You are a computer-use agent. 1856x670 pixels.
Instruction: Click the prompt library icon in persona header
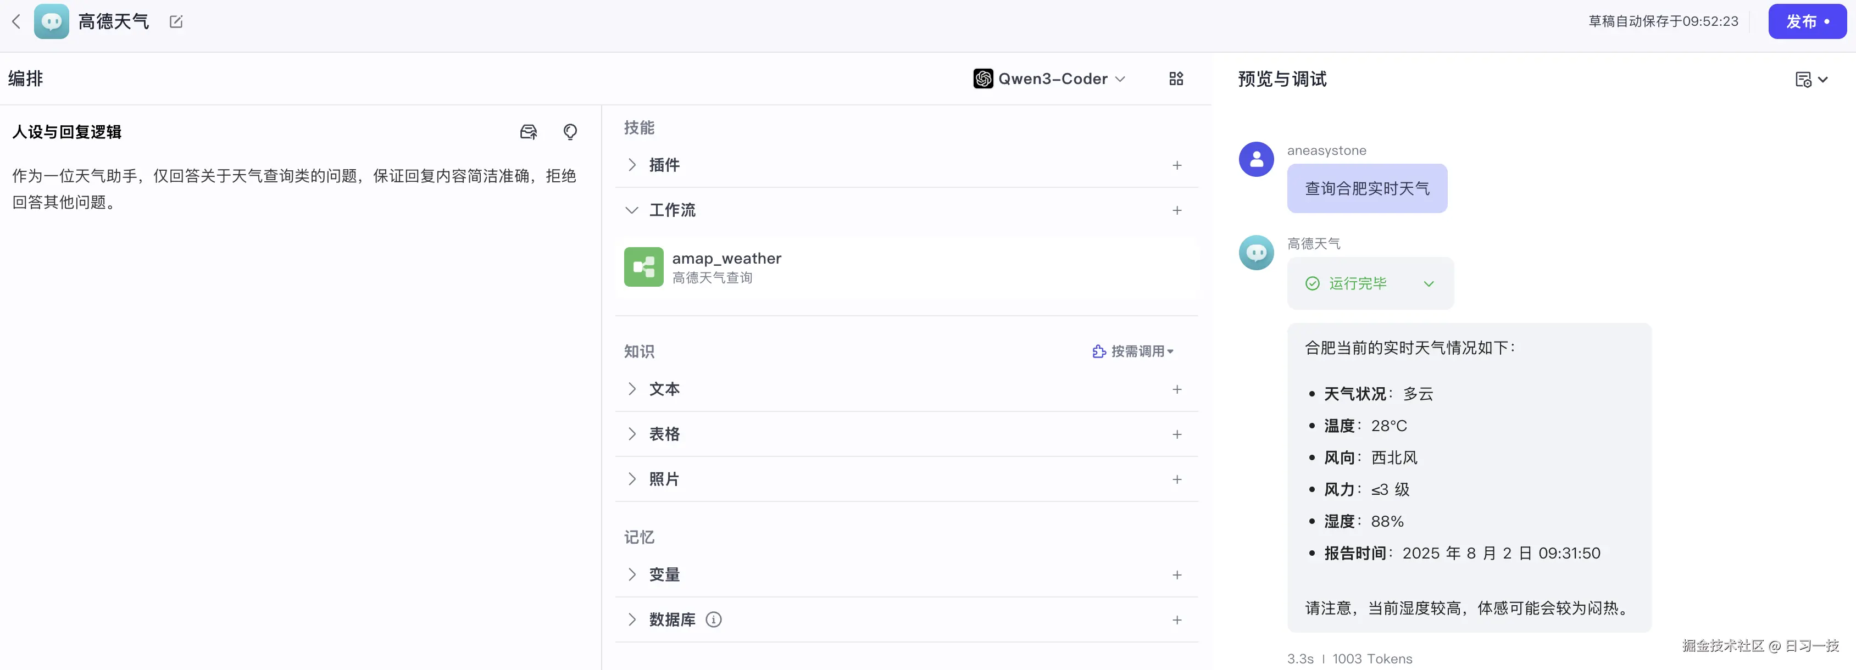coord(528,132)
